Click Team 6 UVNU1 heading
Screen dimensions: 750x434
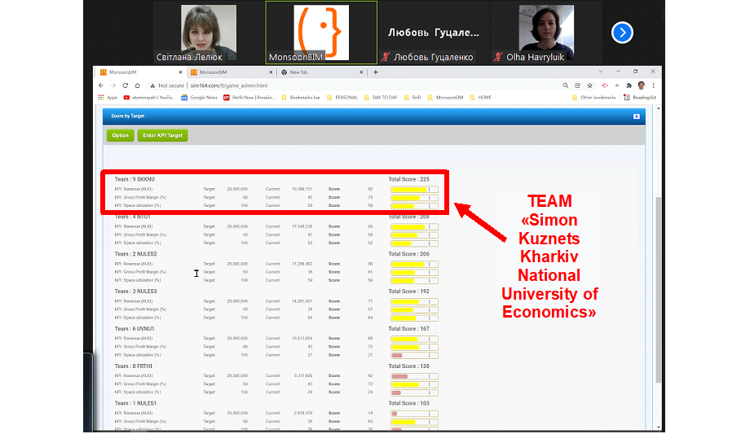click(135, 329)
